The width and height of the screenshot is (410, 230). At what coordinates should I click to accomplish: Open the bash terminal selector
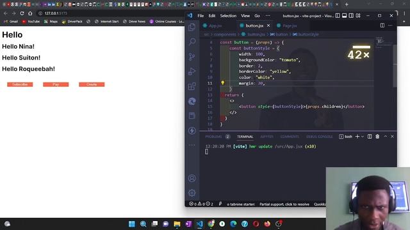tap(346, 136)
